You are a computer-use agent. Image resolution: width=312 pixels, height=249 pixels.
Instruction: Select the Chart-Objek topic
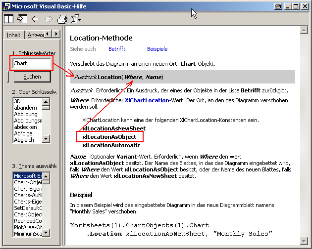click(x=27, y=182)
